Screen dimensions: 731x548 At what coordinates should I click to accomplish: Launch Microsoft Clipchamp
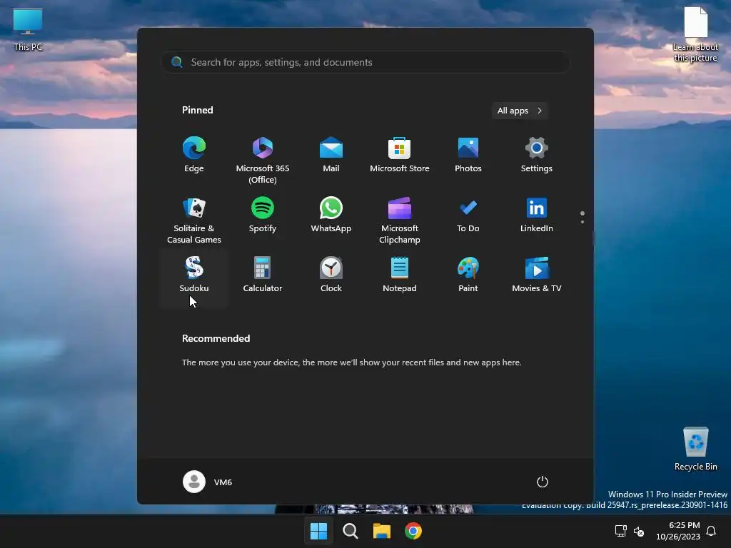pos(400,219)
